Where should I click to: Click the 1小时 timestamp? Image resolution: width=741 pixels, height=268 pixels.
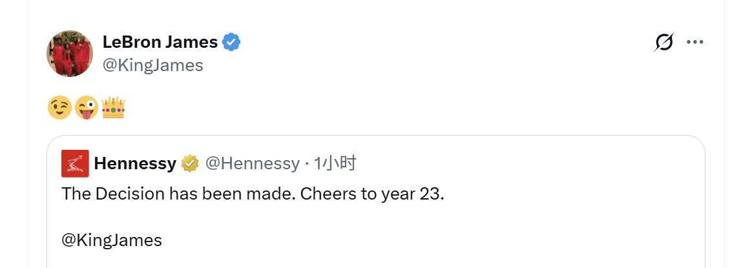[335, 164]
